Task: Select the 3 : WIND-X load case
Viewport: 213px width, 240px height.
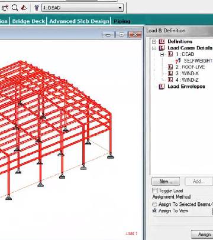Action: click(187, 74)
